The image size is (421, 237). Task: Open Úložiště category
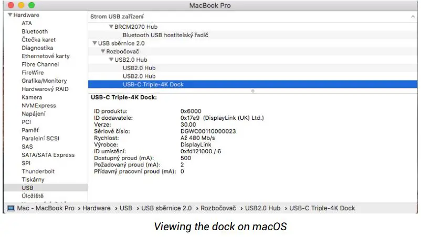(33, 196)
